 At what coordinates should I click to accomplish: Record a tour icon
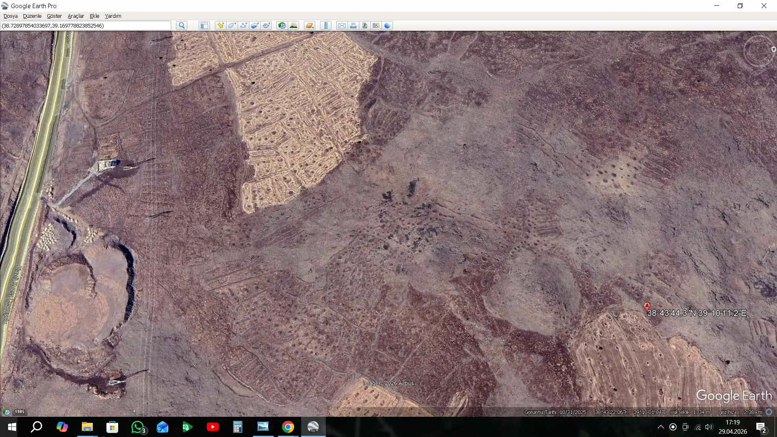coord(266,25)
